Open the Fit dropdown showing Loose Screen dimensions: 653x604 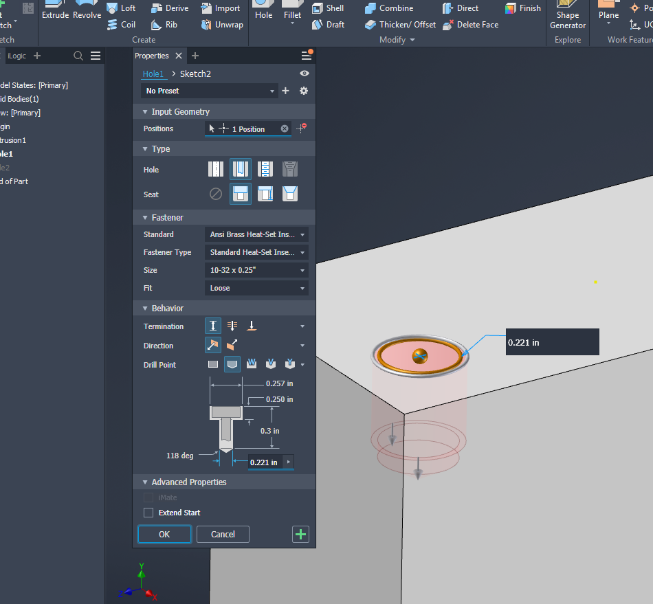(256, 288)
